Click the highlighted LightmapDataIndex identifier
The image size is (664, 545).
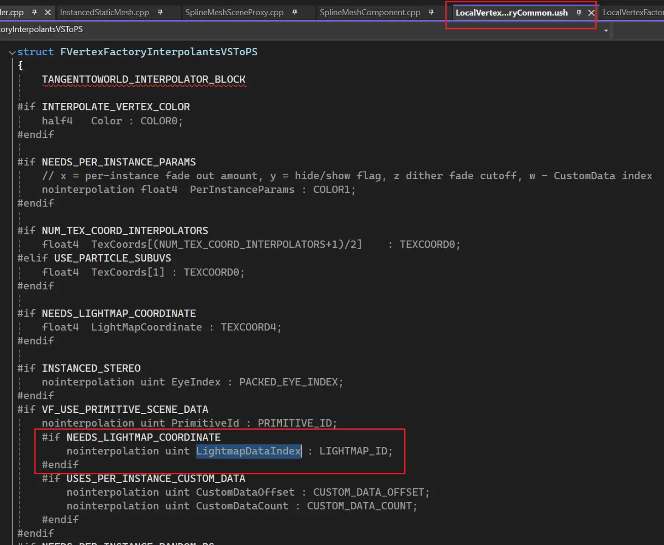click(x=248, y=451)
